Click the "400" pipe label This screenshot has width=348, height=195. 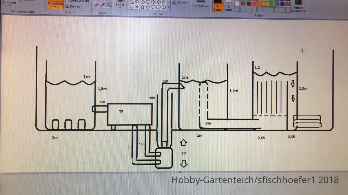coord(152,98)
